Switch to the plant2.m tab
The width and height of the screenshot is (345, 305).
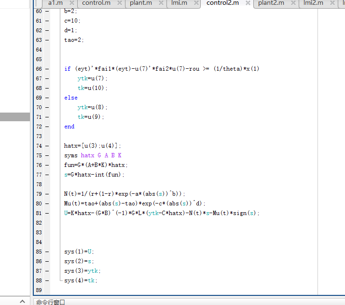pyautogui.click(x=271, y=3)
